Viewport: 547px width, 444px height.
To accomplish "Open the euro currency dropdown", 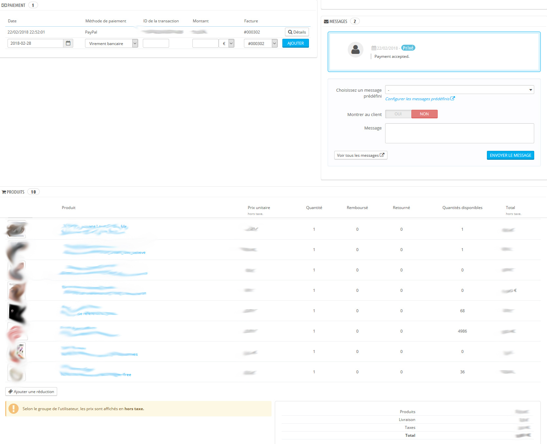I will coord(227,43).
